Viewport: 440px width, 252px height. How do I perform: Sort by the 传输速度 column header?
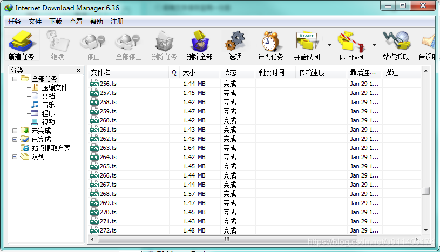pos(321,72)
